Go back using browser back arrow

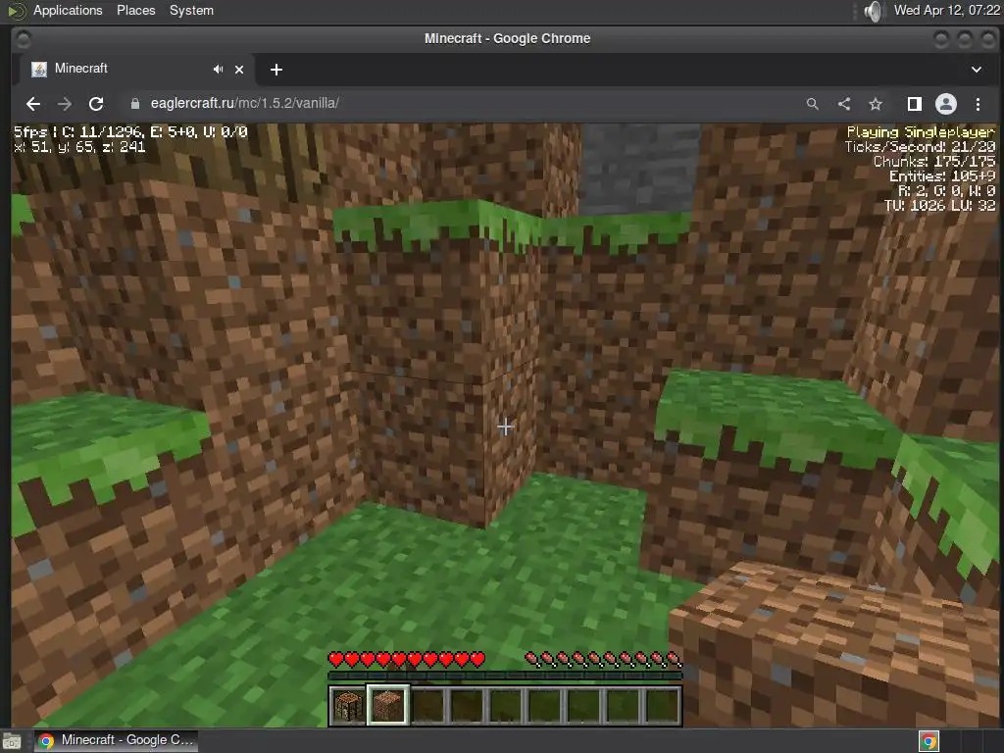33,104
